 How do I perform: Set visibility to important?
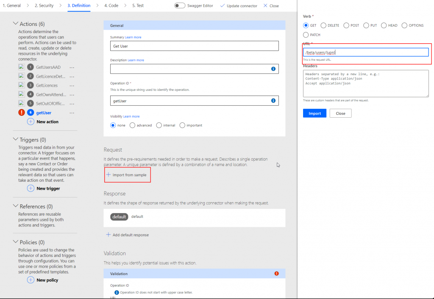click(x=182, y=125)
